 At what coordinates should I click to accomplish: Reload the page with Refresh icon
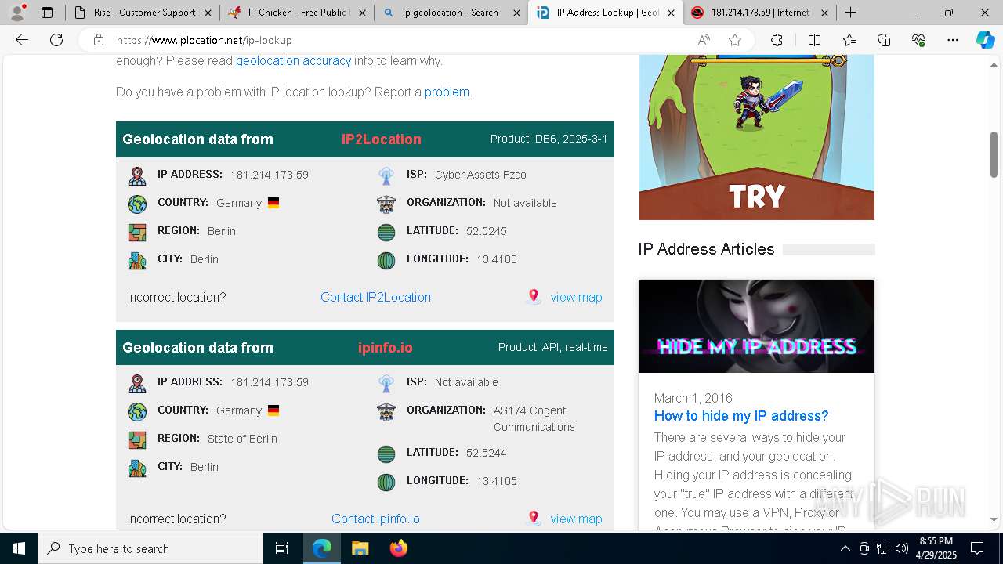coord(56,40)
